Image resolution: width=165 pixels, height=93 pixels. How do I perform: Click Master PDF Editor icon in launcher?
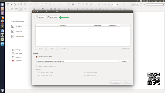tap(2, 44)
